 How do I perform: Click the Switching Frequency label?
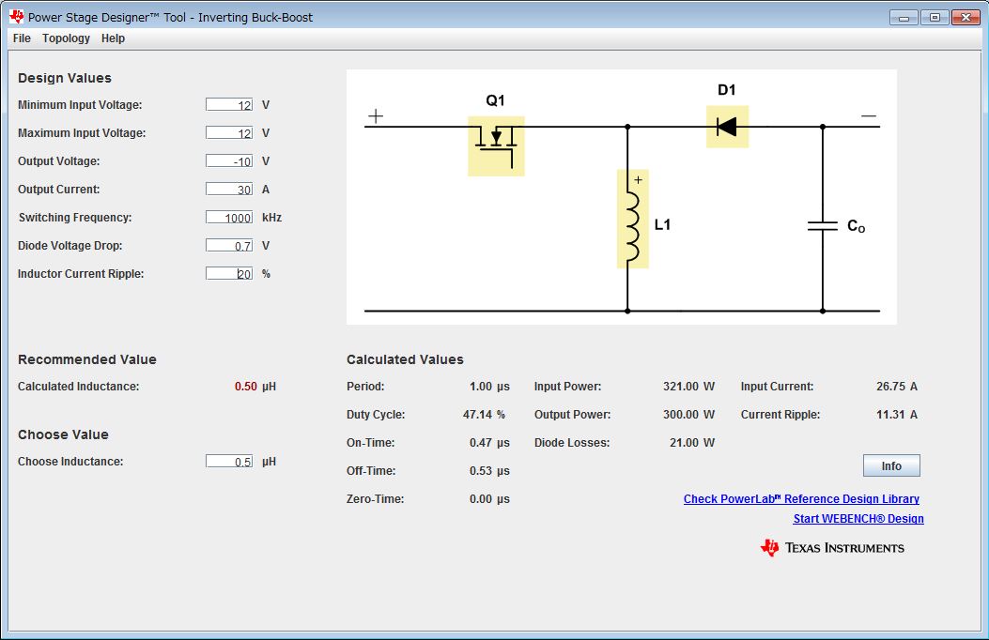pos(75,218)
